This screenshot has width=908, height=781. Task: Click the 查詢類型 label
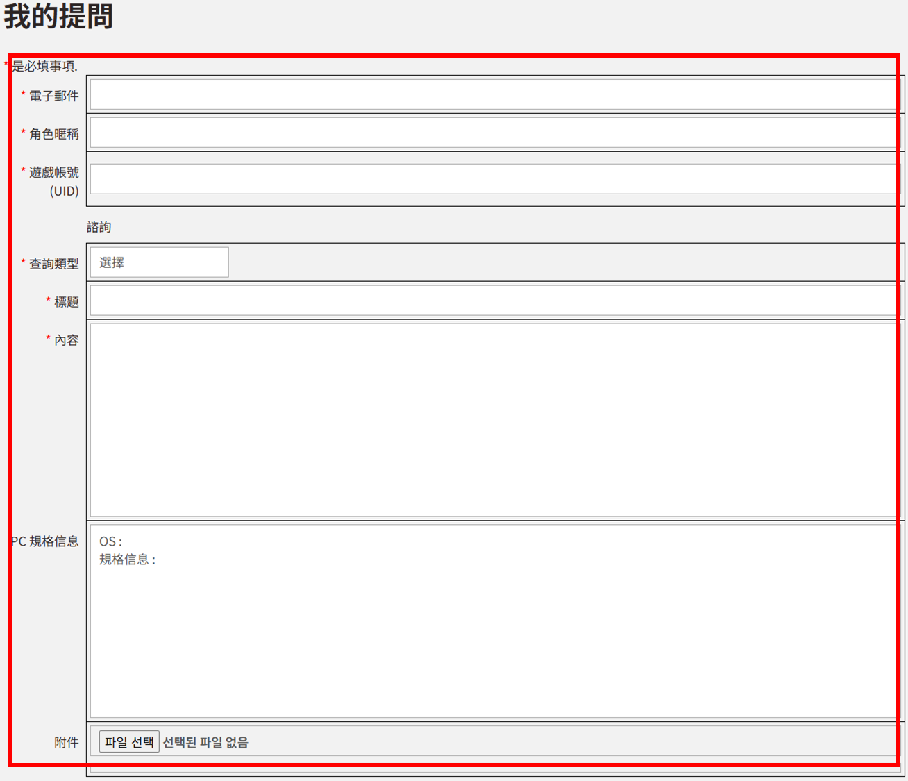coord(53,264)
